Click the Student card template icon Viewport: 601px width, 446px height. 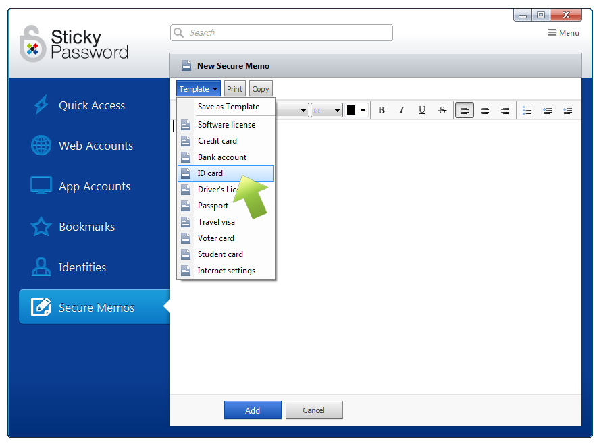[186, 254]
